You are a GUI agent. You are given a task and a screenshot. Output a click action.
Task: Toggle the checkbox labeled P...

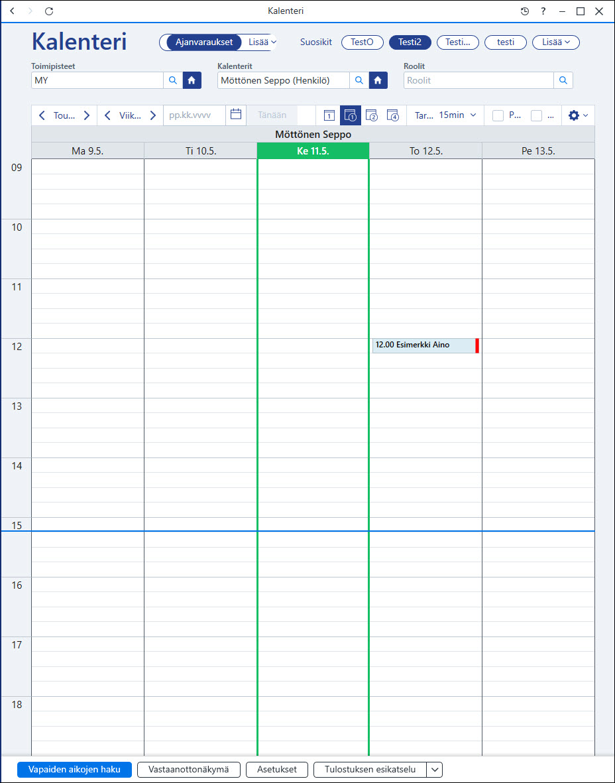click(498, 115)
